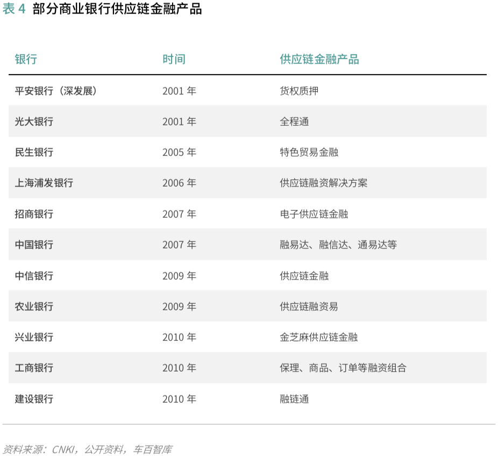498x457 pixels.
Task: Select the 光大银行 cell
Action: (x=34, y=122)
